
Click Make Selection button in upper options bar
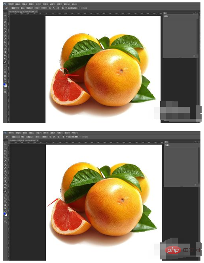point(29,8)
